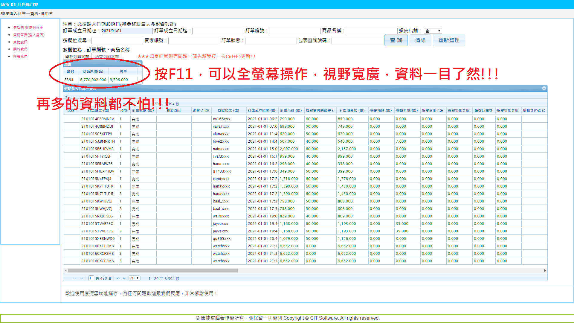Focus the 訂單成立日期起 date field
The width and height of the screenshot is (574, 323).
[126, 31]
